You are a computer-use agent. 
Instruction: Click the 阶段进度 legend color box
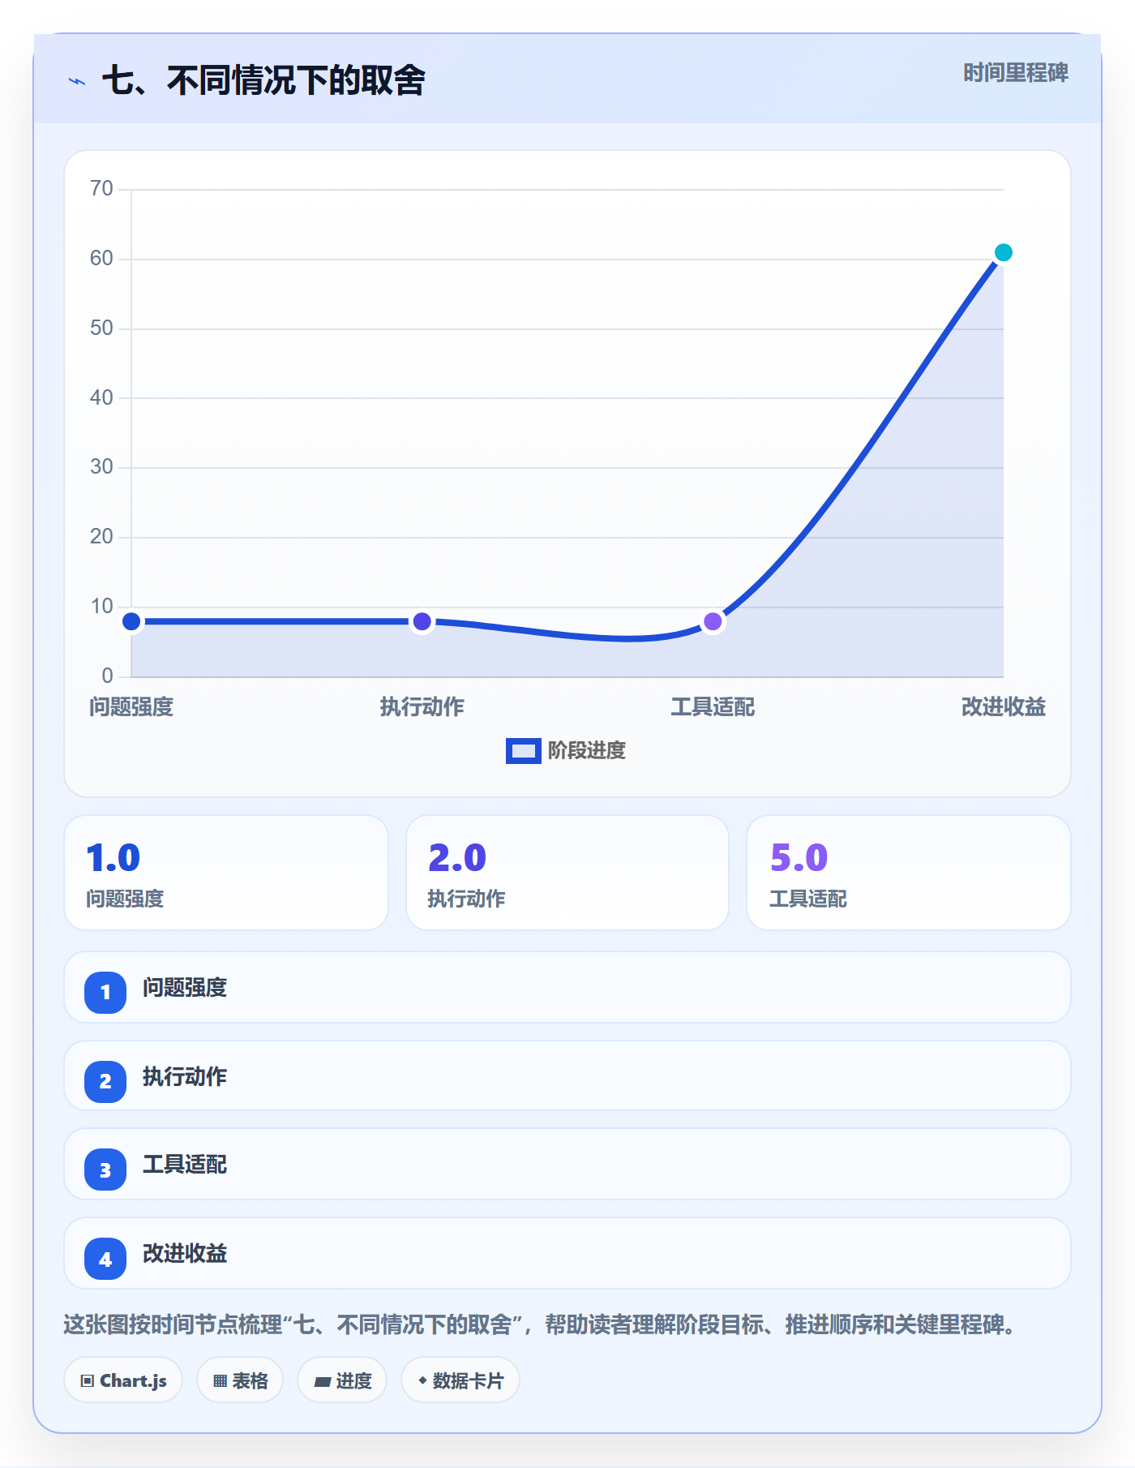point(524,751)
